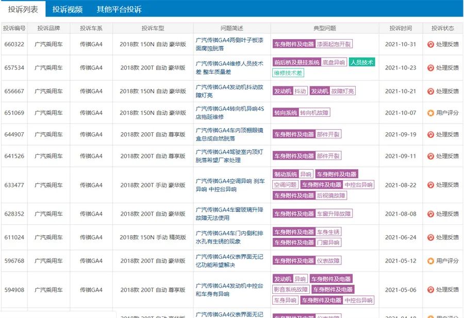464x318 pixels.
Task: Click the 发动机 抖动 tag
Action: tap(290, 91)
